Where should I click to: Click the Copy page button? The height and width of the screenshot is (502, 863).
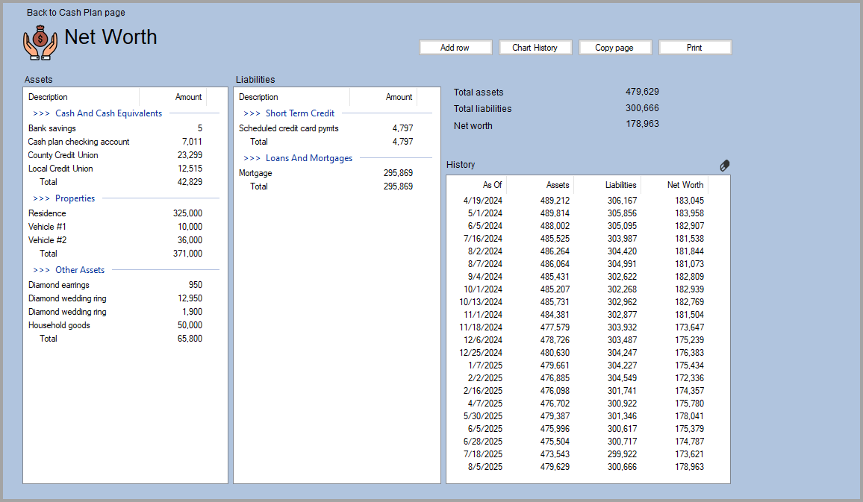tap(615, 47)
